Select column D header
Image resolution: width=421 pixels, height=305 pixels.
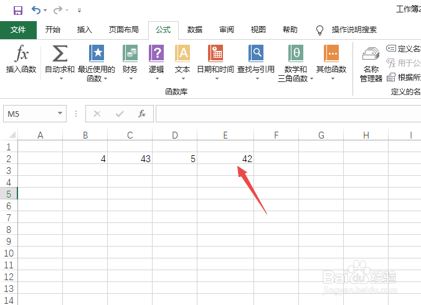point(175,135)
